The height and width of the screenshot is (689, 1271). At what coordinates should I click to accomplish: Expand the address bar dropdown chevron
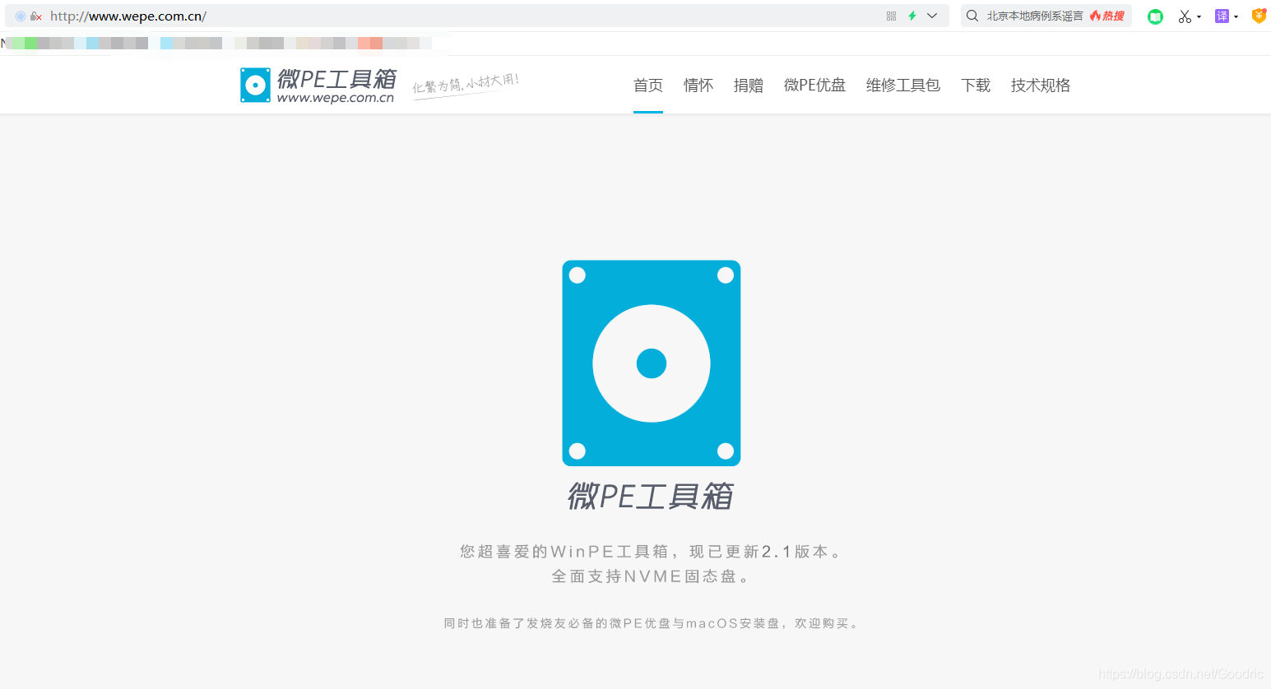(x=932, y=16)
